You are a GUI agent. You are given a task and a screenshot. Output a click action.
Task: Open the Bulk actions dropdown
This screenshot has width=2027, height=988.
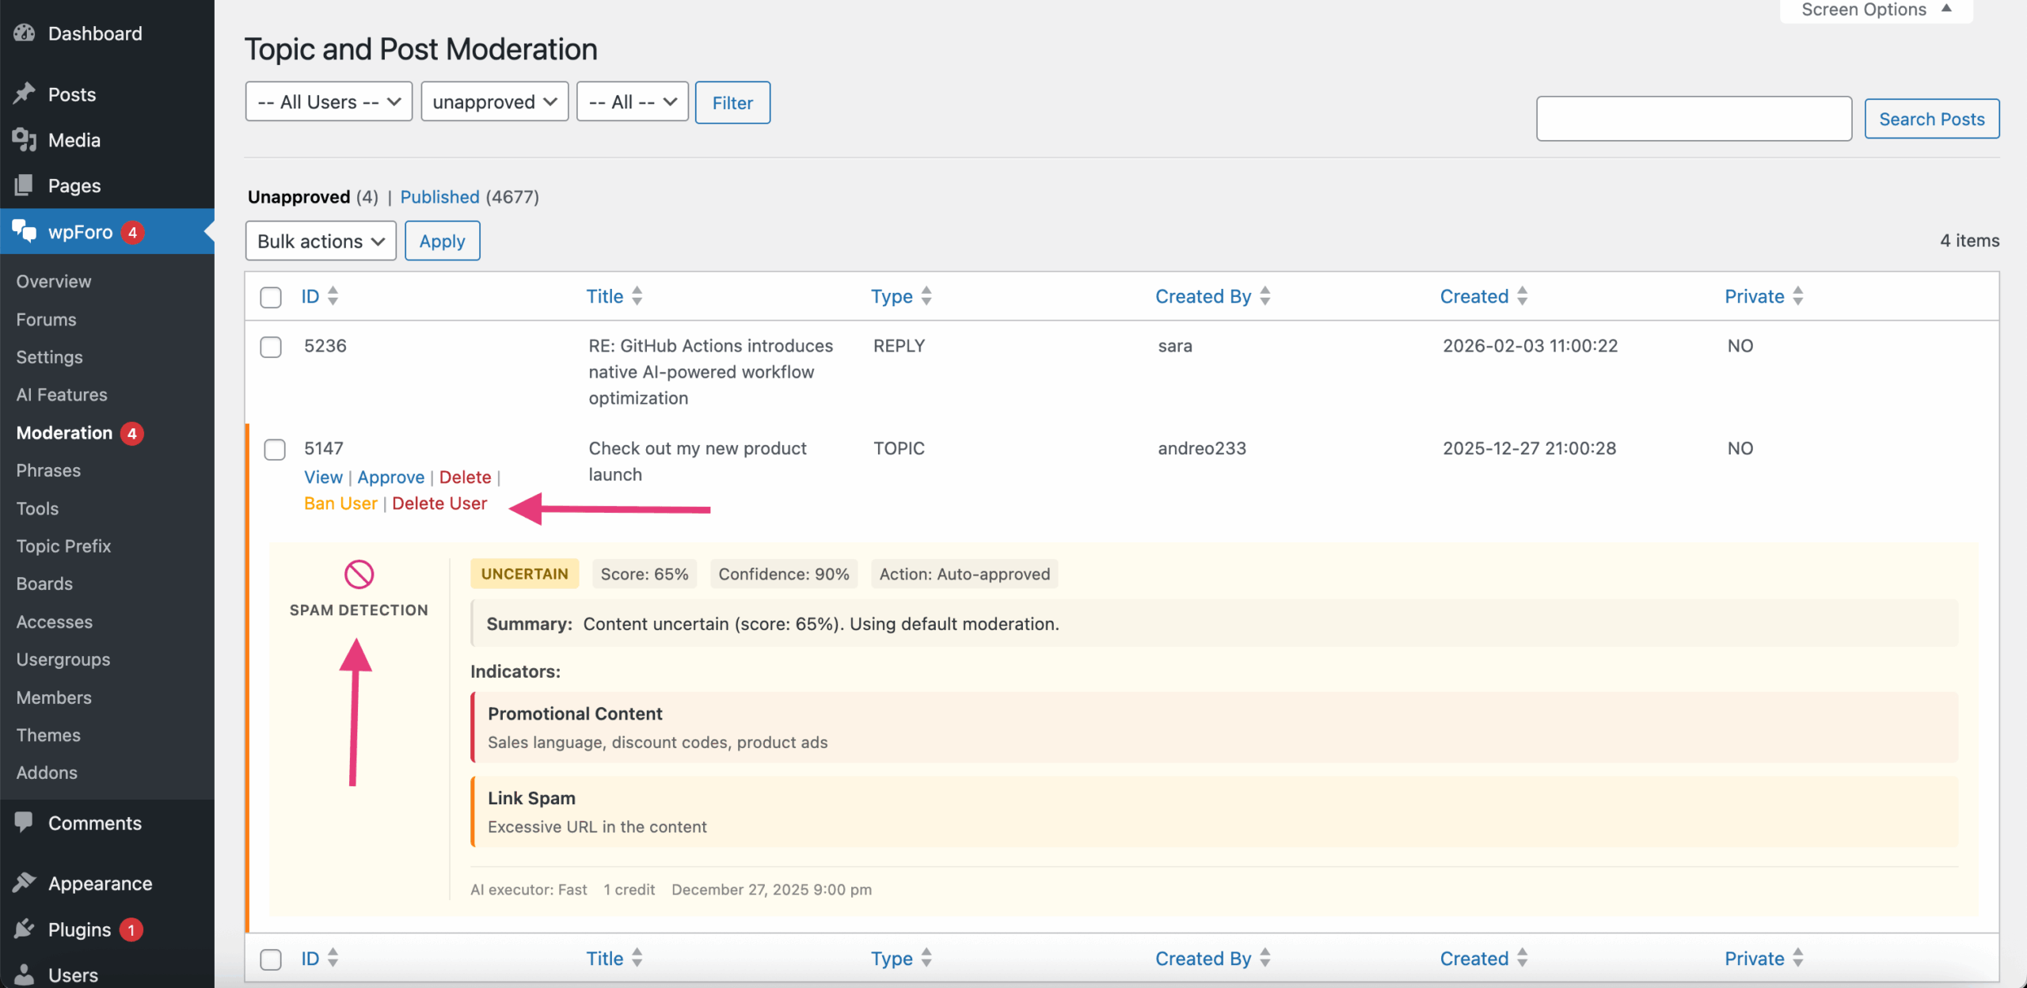320,241
